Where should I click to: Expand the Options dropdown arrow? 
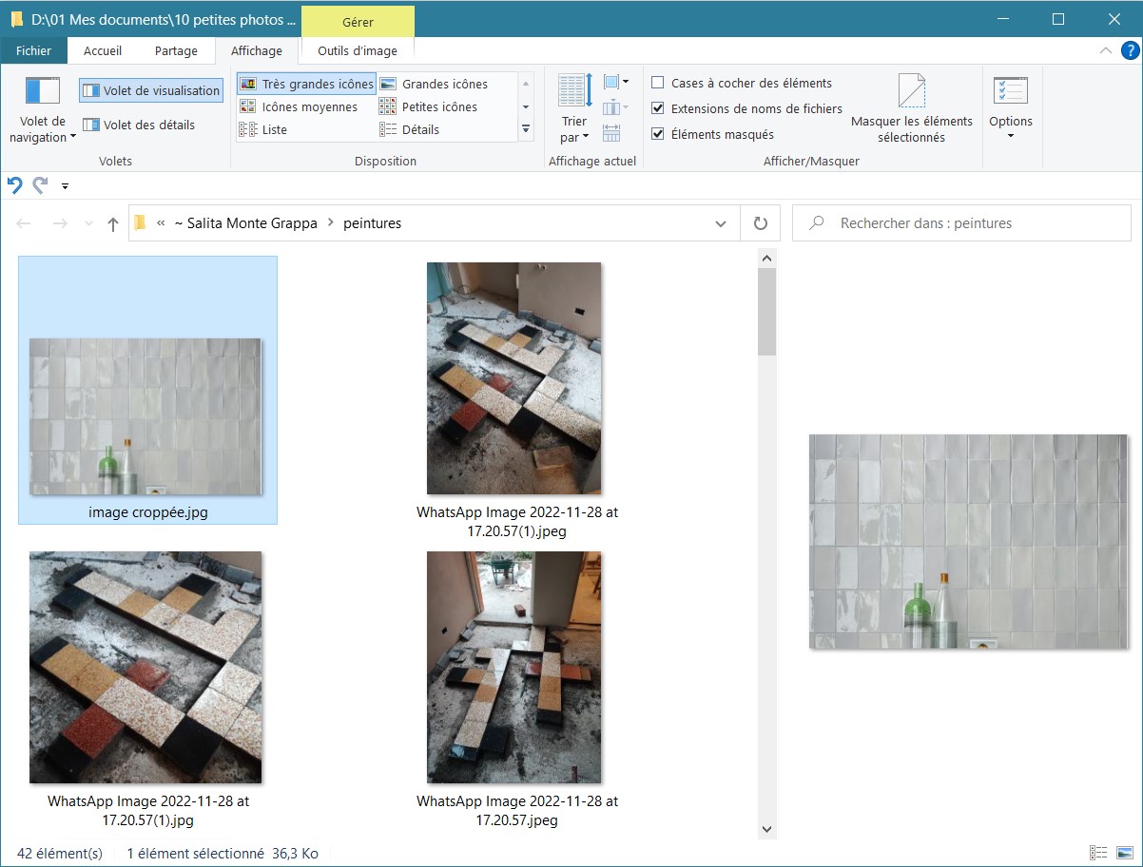pos(1010,136)
